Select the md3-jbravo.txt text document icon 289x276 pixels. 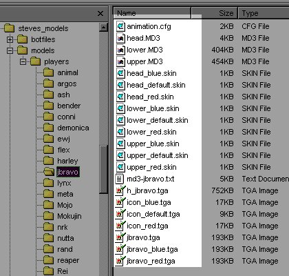[120, 179]
